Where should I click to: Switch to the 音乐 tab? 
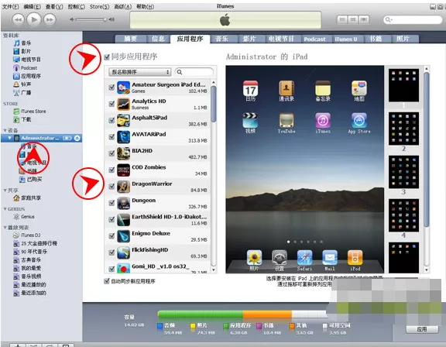[x=222, y=39]
